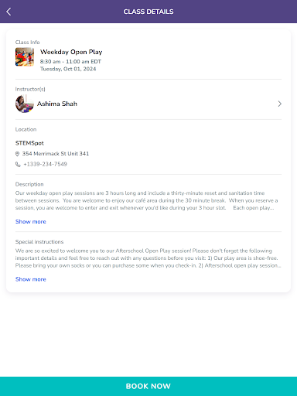297x396 pixels.
Task: Open the 354 Merrimack St address
Action: (56, 154)
